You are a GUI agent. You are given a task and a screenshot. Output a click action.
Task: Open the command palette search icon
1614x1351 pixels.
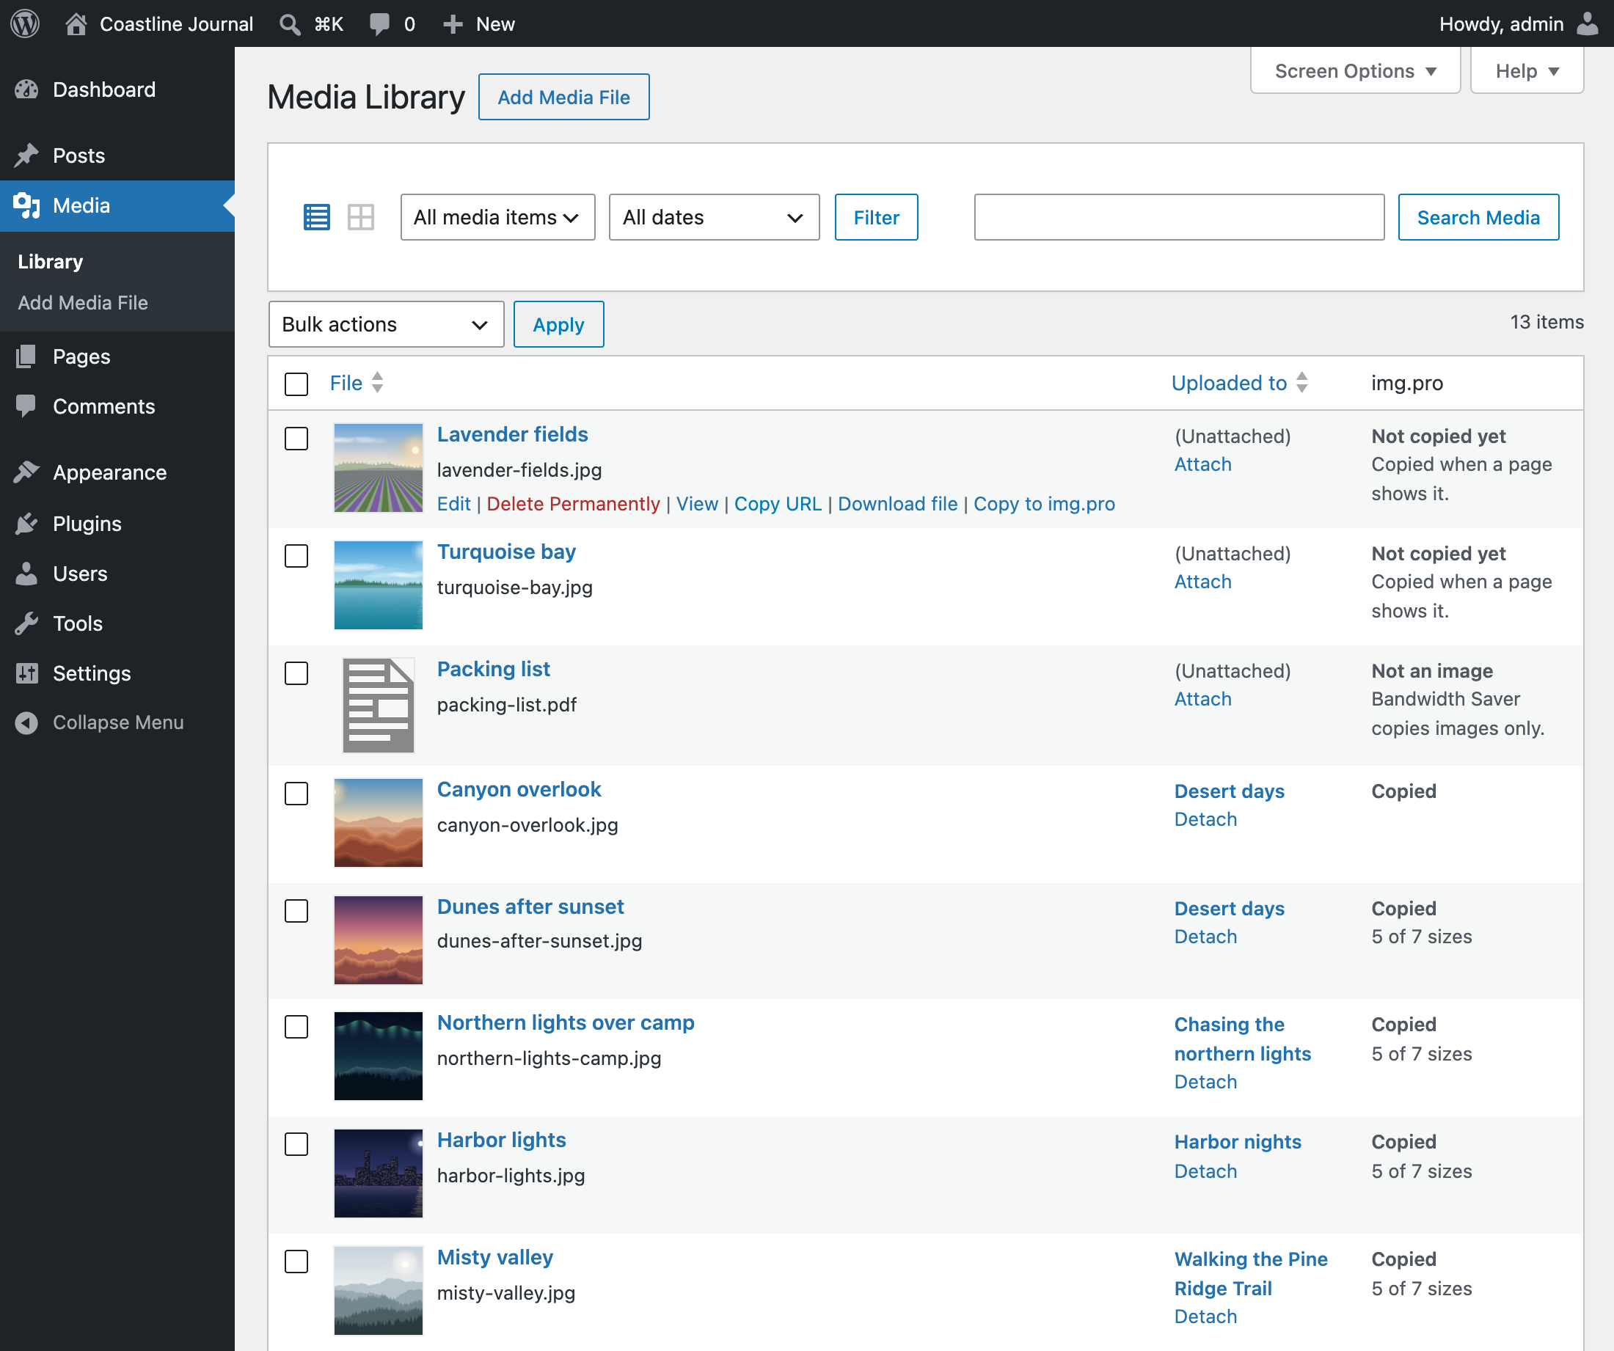(x=290, y=23)
